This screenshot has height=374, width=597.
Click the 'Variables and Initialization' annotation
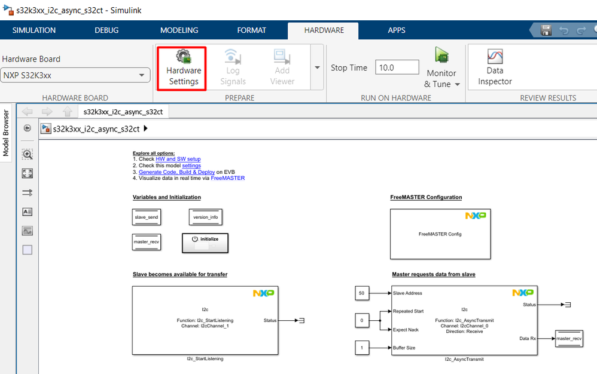point(167,197)
